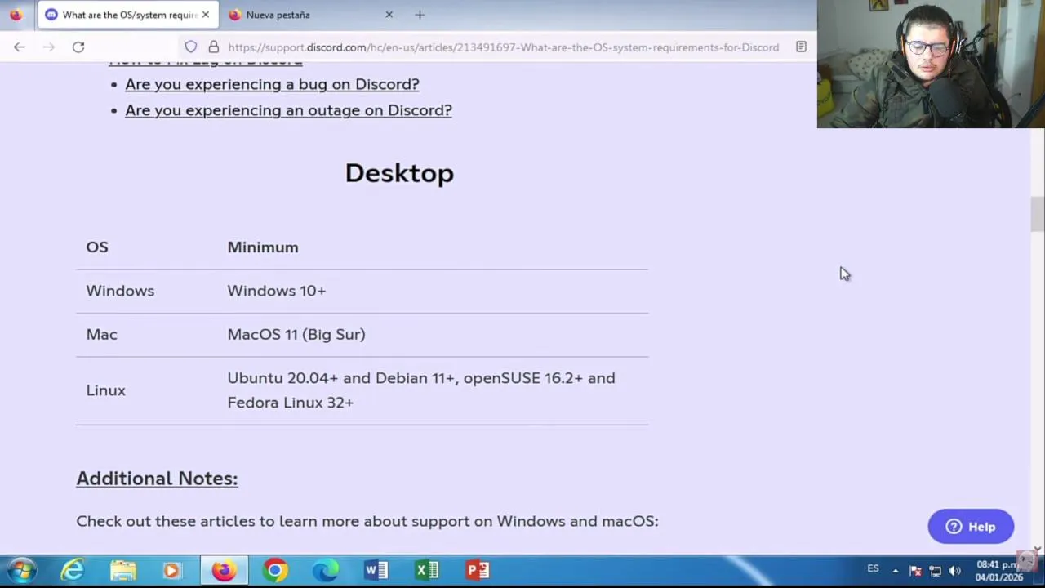The image size is (1045, 588).
Task: Click the Action Center flag tray icon
Action: [x=915, y=571]
